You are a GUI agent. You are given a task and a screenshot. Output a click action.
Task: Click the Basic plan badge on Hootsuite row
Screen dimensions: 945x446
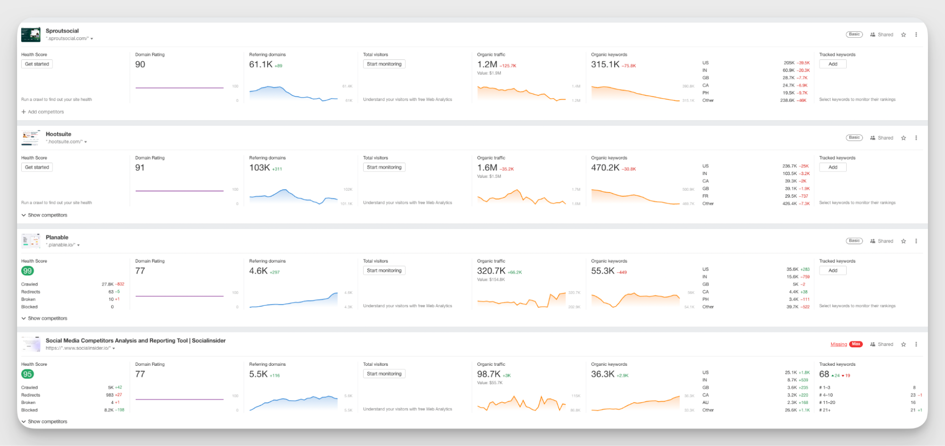coord(854,137)
